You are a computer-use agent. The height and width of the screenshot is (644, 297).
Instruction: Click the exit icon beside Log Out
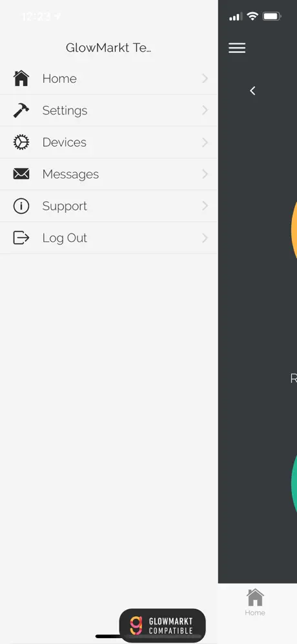coord(21,238)
